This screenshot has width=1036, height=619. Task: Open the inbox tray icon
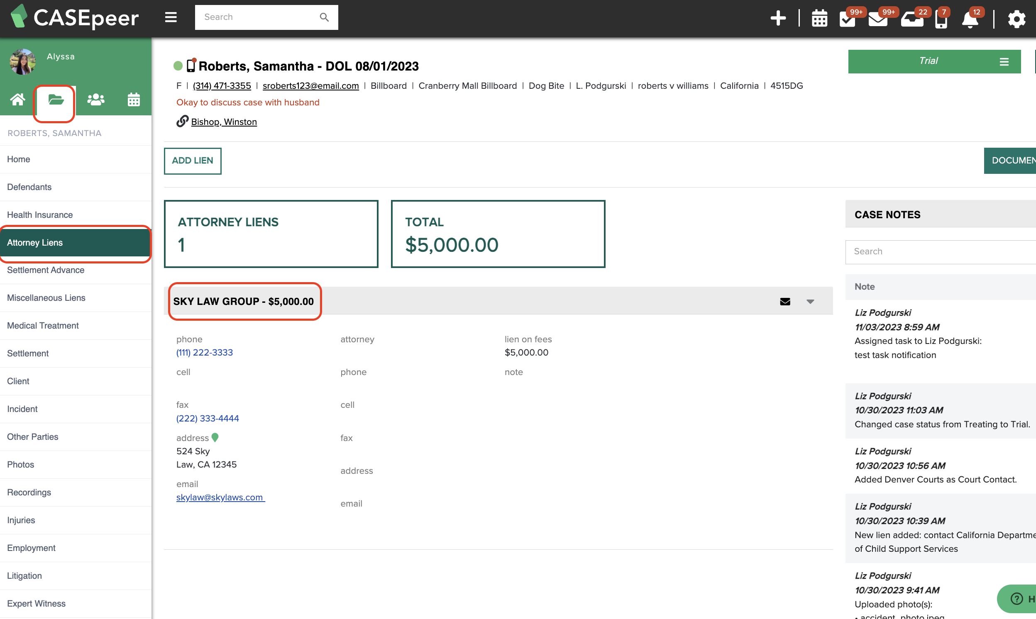pyautogui.click(x=911, y=19)
